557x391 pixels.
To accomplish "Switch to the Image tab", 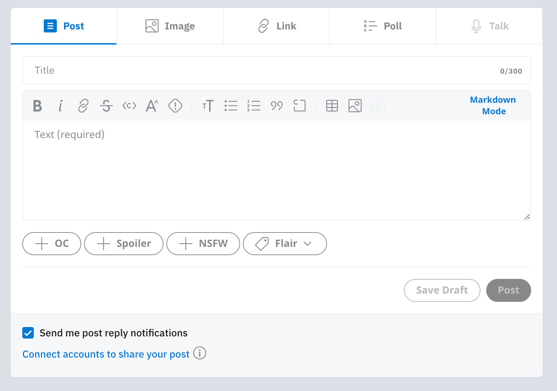I will pos(170,26).
